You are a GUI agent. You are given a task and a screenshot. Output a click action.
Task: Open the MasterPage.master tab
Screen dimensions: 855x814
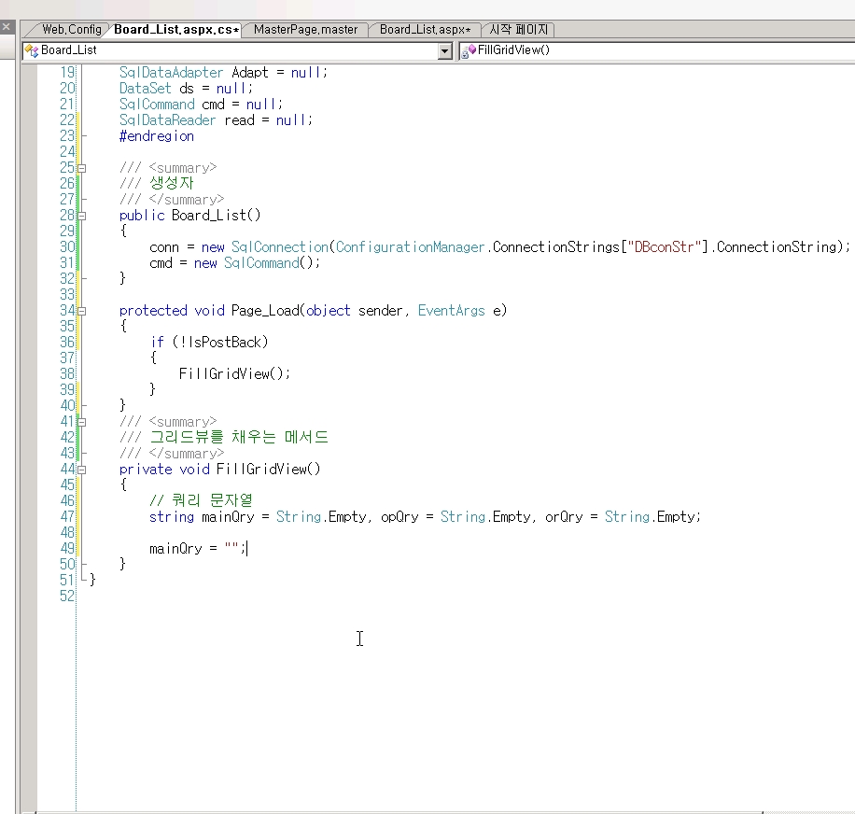305,30
